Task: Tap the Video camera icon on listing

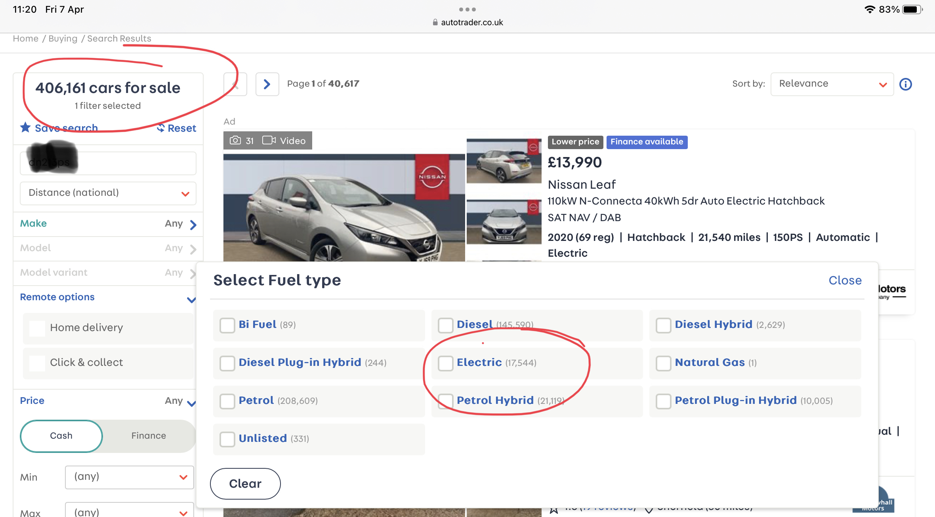Action: 269,140
